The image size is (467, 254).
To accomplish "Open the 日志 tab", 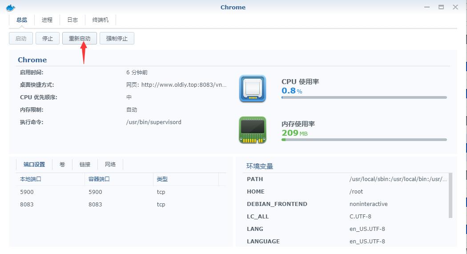I will [72, 20].
